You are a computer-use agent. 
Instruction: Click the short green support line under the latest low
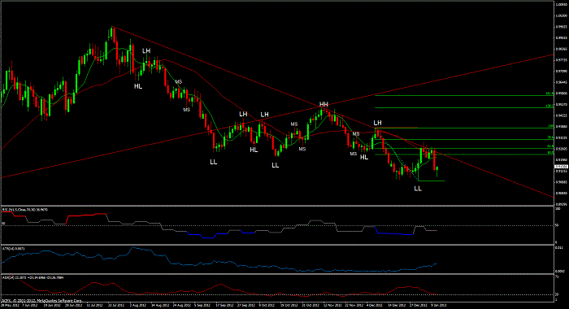(x=431, y=181)
